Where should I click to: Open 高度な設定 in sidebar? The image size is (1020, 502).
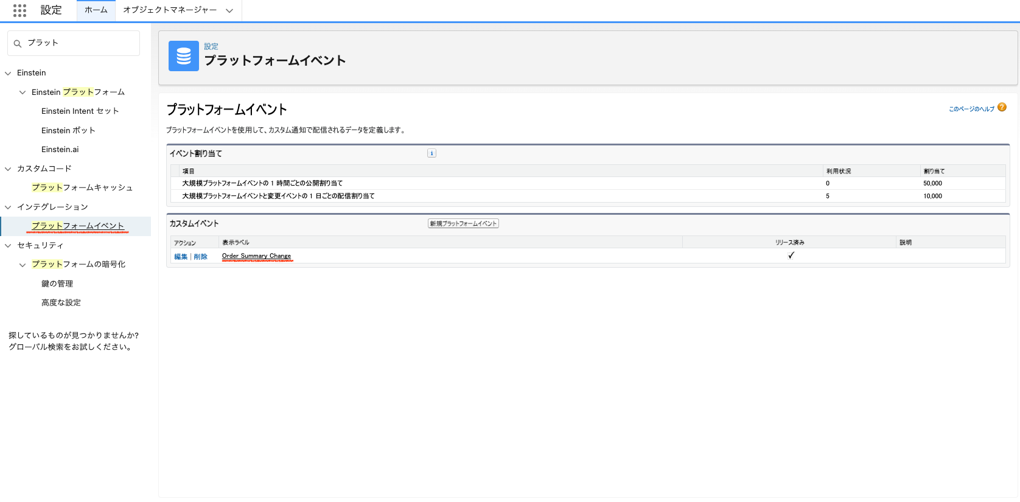[61, 302]
